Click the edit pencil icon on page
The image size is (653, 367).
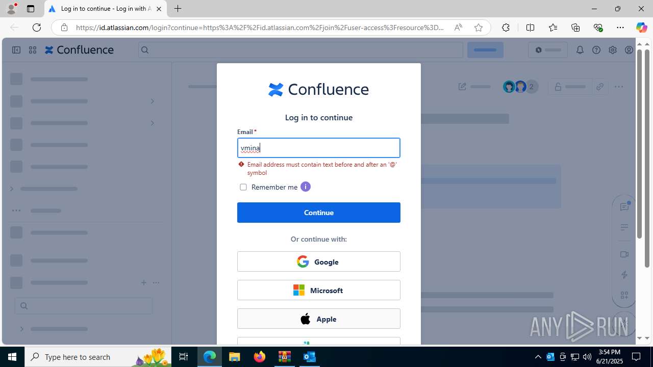pyautogui.click(x=462, y=87)
